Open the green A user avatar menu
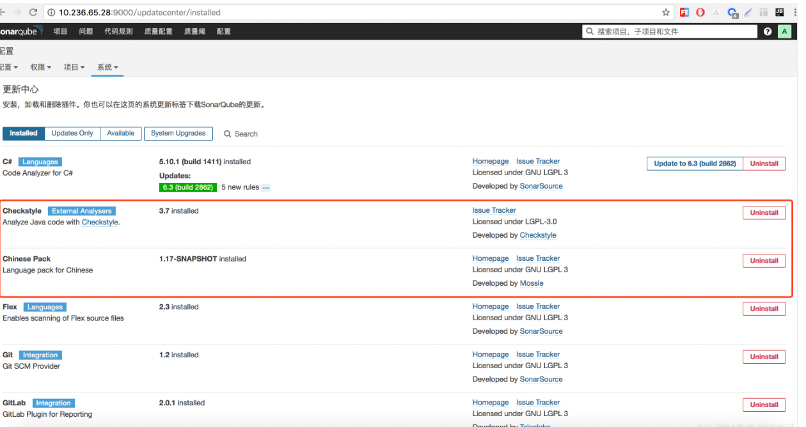The image size is (806, 427). tap(785, 31)
